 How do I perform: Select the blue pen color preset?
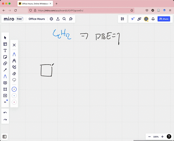click(x=14, y=96)
